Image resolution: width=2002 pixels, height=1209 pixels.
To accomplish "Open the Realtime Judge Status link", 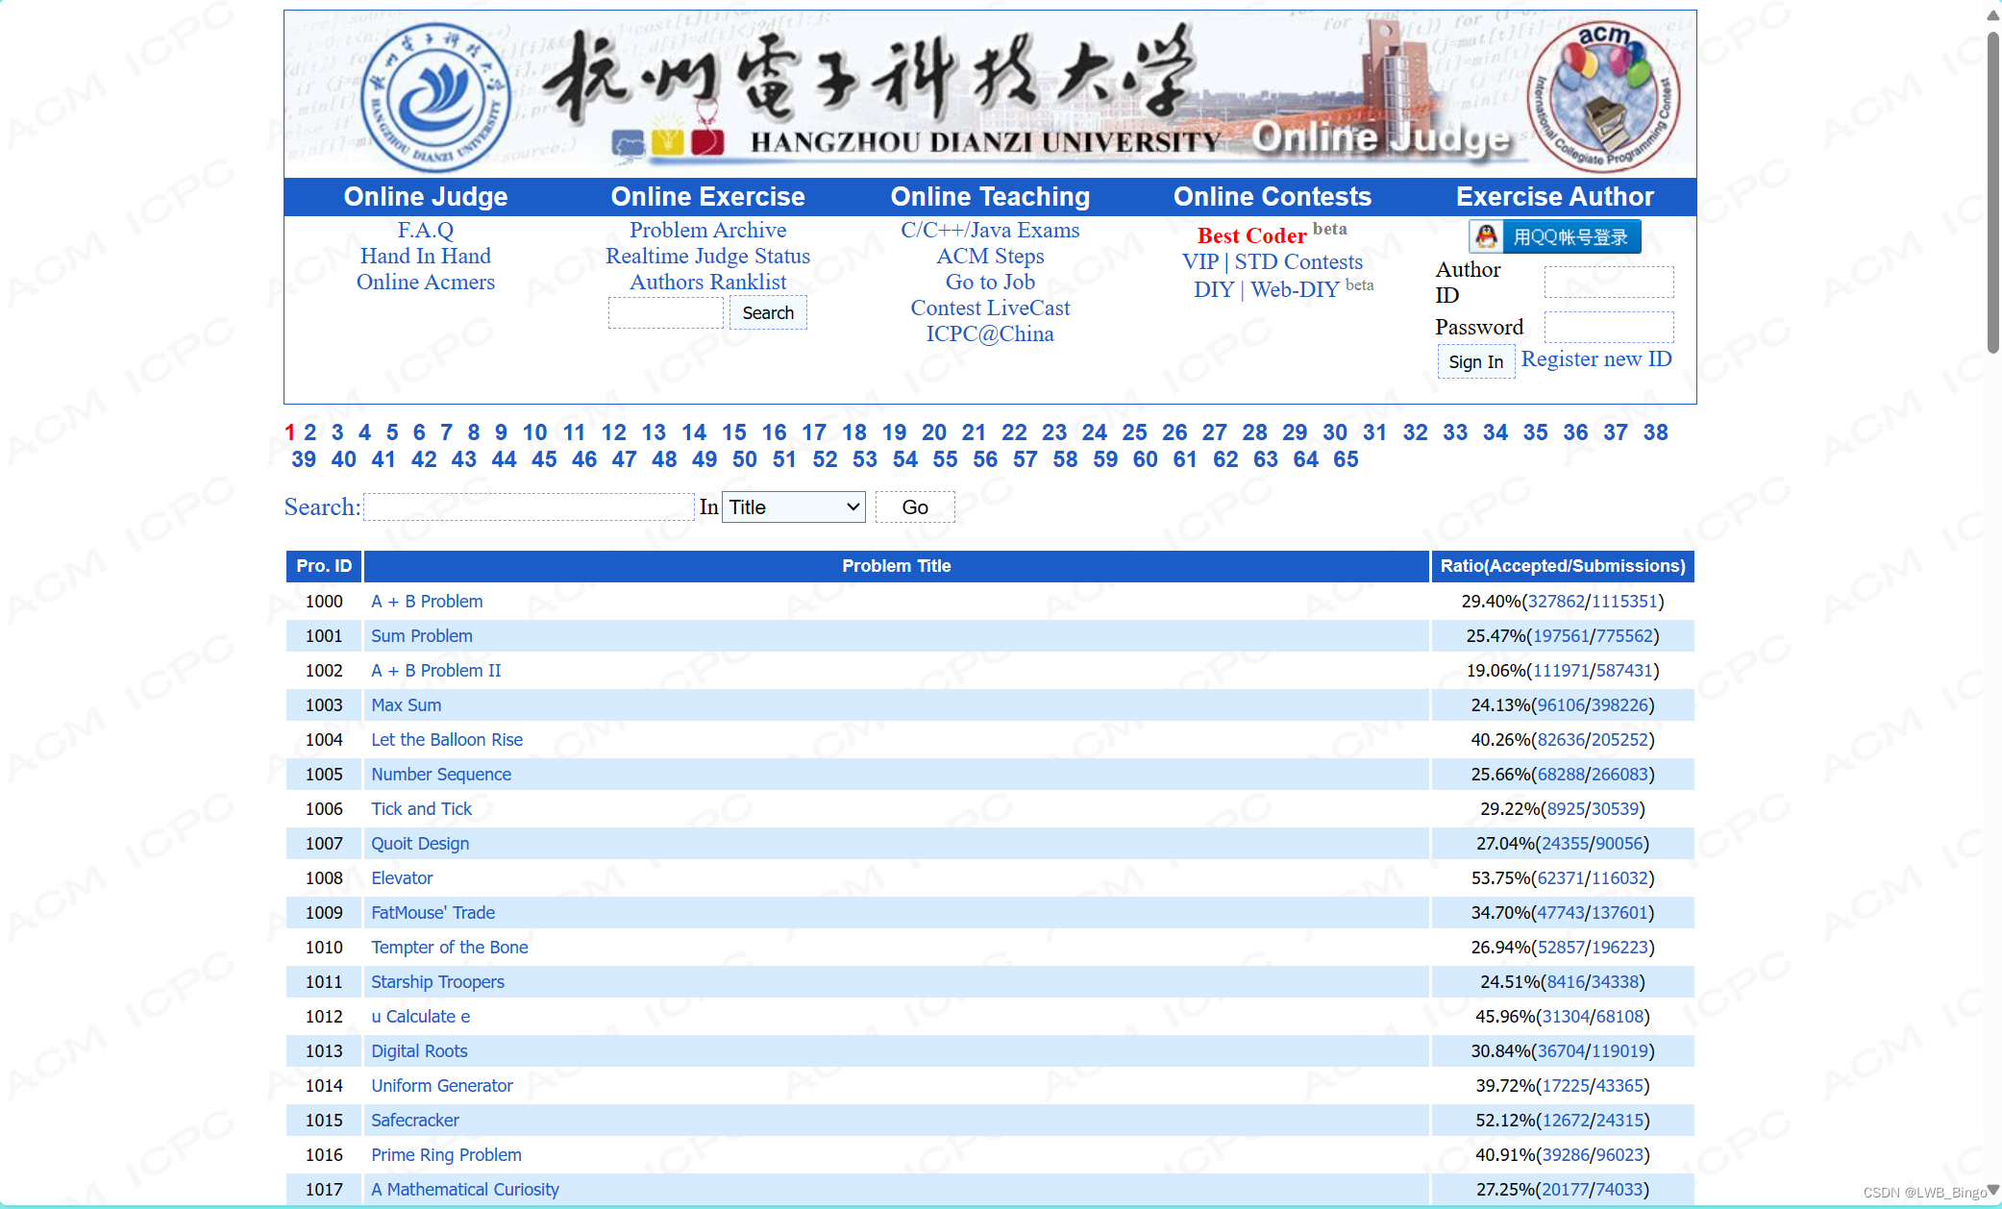I will coord(707,257).
